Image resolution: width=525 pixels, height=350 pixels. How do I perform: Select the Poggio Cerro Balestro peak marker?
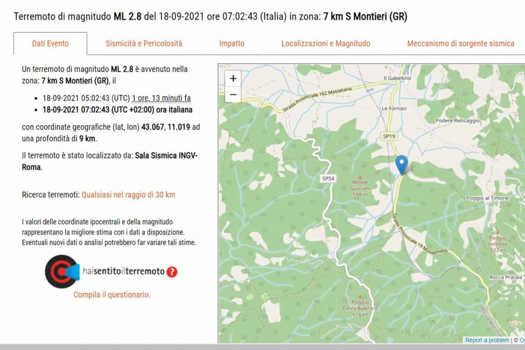pos(360,296)
